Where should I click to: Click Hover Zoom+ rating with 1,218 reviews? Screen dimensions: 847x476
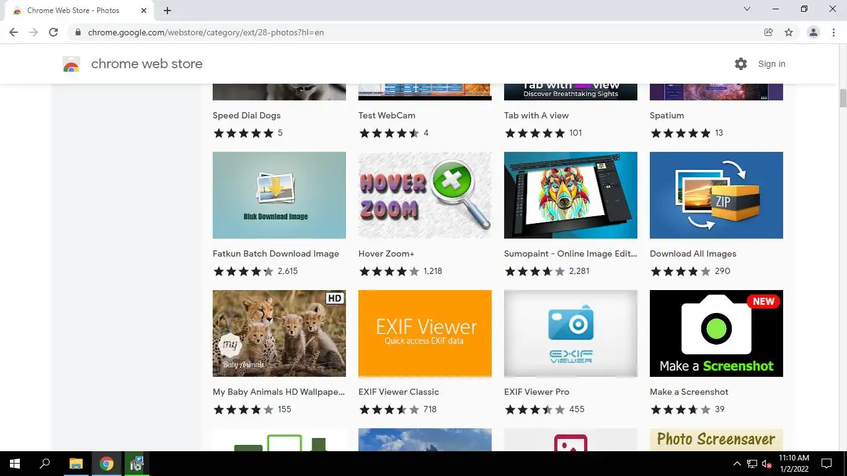click(x=401, y=271)
